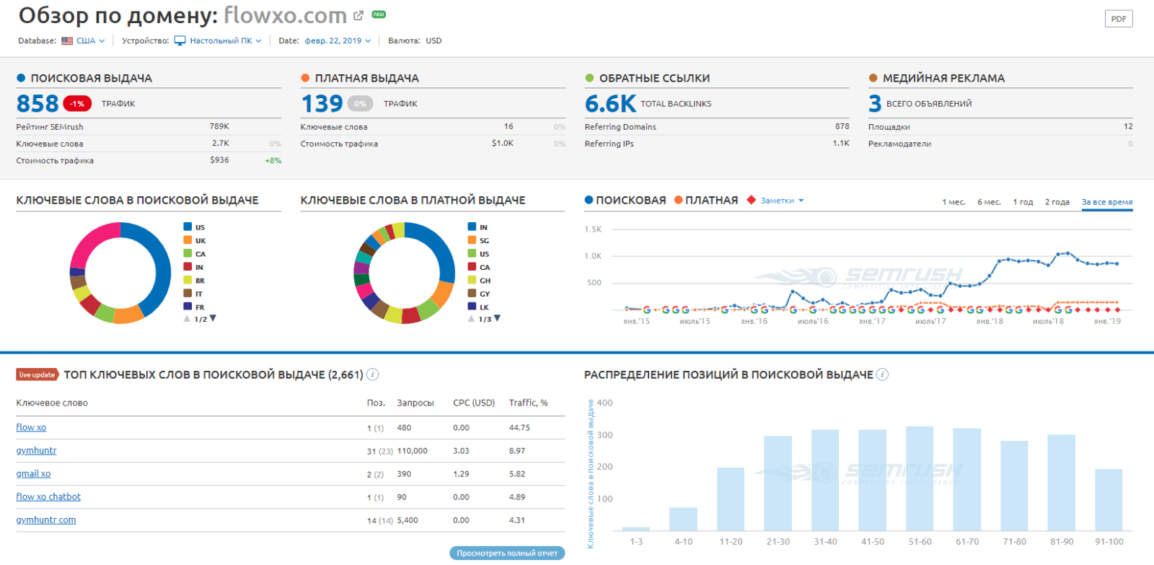Expand the Заметки notes dropdown
The width and height of the screenshot is (1154, 565).
782,201
